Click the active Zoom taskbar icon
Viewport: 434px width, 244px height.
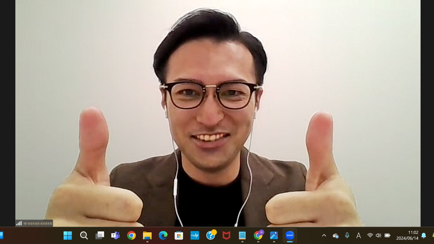tap(290, 235)
